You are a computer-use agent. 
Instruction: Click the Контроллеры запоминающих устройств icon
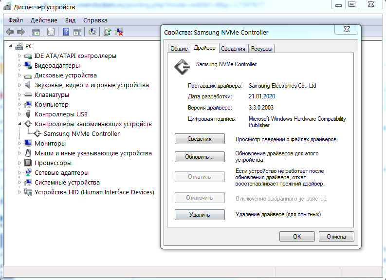click(x=28, y=124)
